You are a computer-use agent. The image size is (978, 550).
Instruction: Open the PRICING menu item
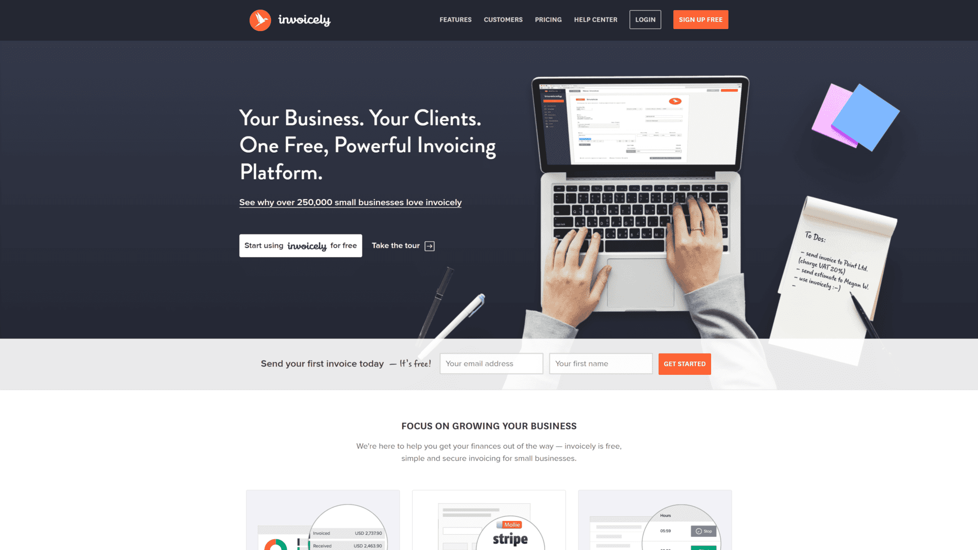tap(548, 19)
